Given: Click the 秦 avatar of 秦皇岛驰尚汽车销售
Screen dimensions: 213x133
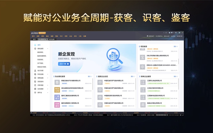Looking at the screenshot, I should coord(57,82).
